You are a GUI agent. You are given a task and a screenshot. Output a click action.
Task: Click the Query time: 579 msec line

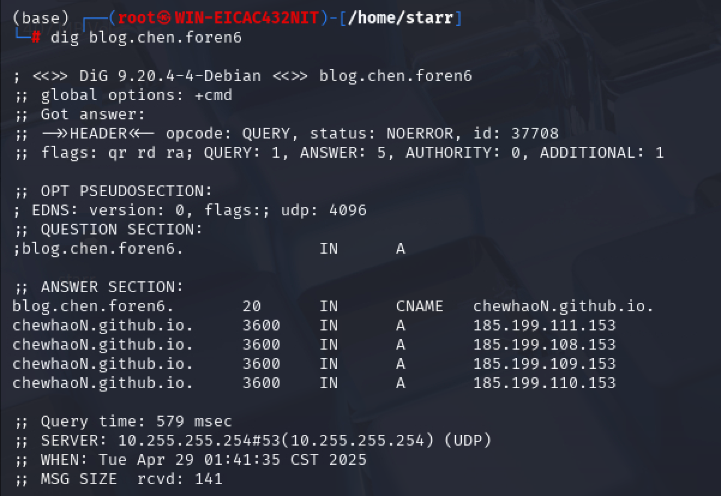(x=122, y=422)
